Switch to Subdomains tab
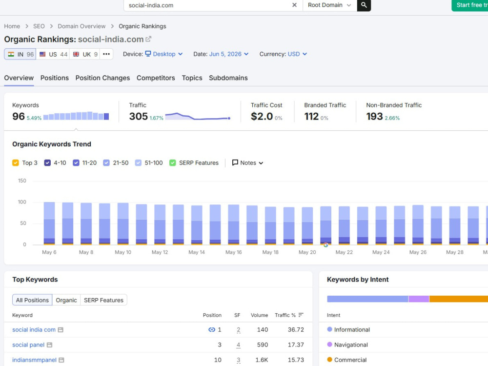The image size is (488, 366). pos(228,78)
